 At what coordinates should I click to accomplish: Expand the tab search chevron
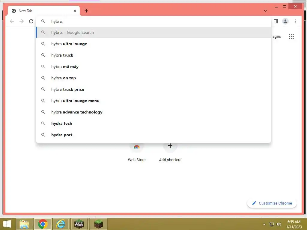pos(265,11)
